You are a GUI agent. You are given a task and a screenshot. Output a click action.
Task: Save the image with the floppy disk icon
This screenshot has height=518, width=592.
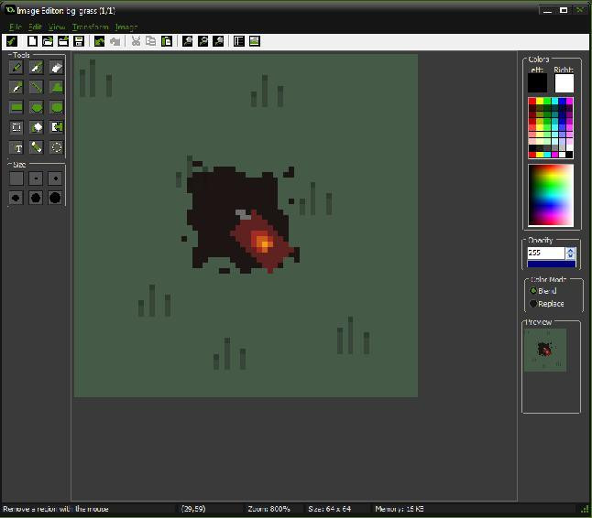(79, 41)
